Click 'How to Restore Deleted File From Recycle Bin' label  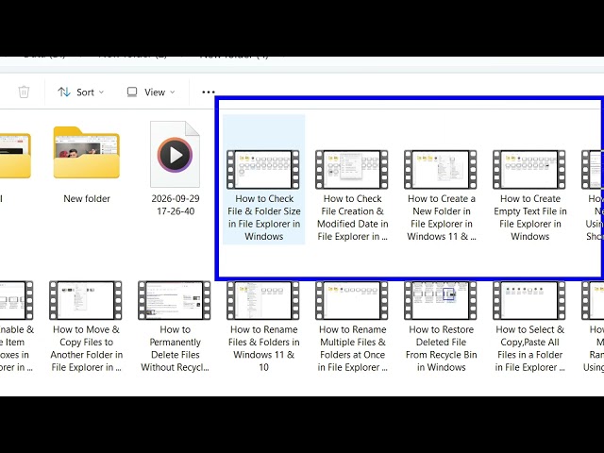coord(441,348)
